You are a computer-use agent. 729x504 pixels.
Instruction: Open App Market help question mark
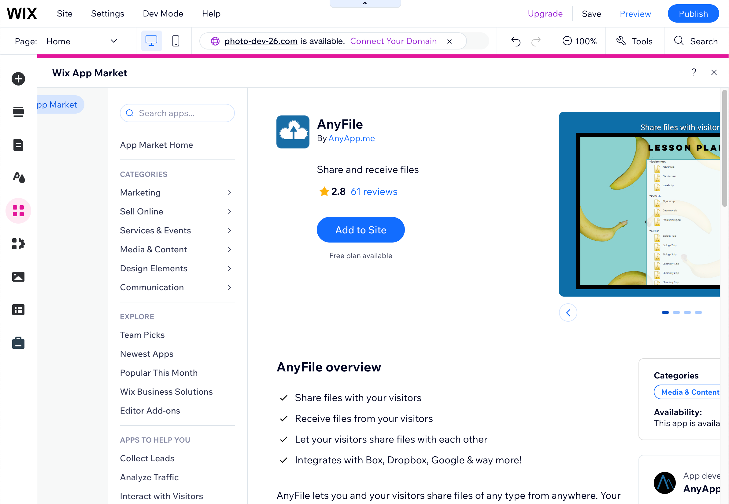(693, 72)
